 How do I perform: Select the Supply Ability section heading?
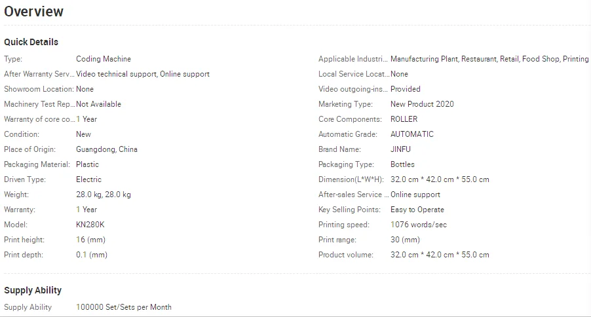click(x=33, y=290)
